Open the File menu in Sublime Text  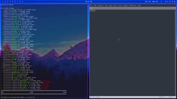91,5
